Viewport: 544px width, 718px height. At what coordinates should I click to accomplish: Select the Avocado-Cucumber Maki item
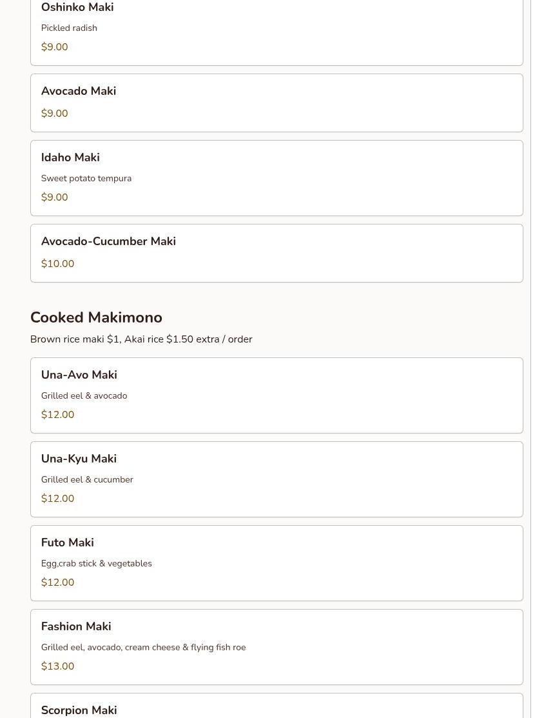(108, 242)
